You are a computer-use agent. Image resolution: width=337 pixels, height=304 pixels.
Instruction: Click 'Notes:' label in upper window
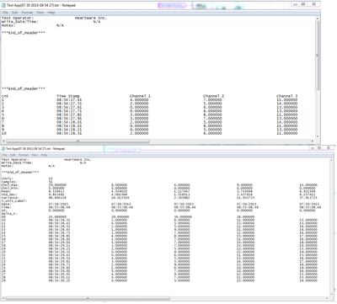(x=8, y=25)
